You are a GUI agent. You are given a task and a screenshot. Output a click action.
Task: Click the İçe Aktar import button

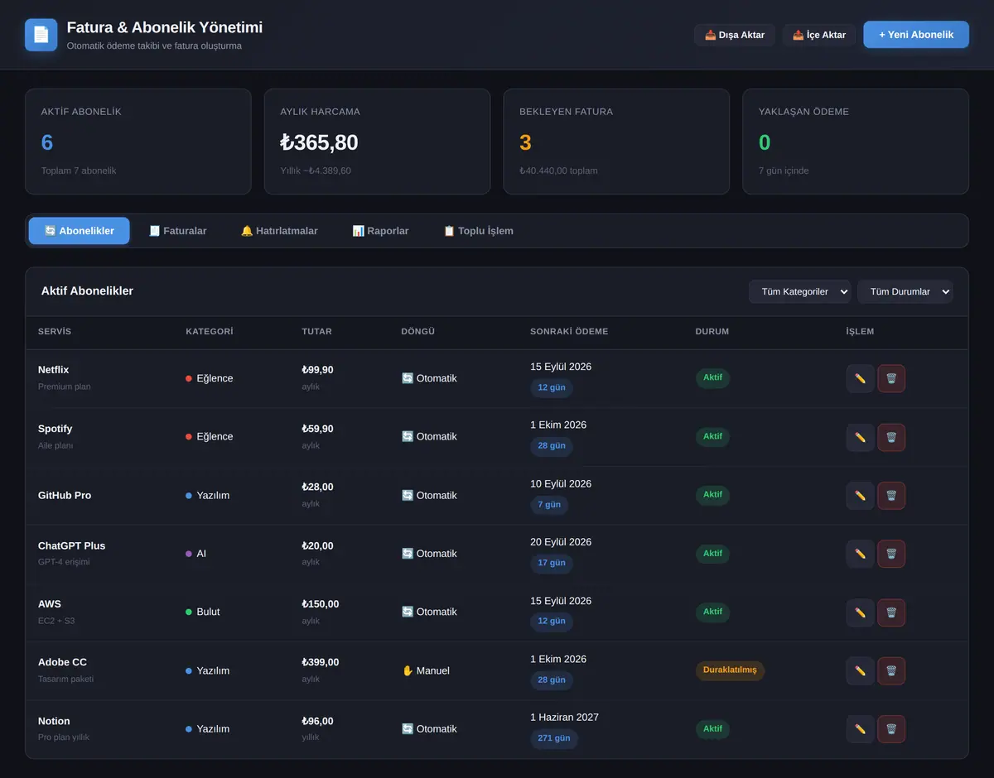(x=819, y=35)
